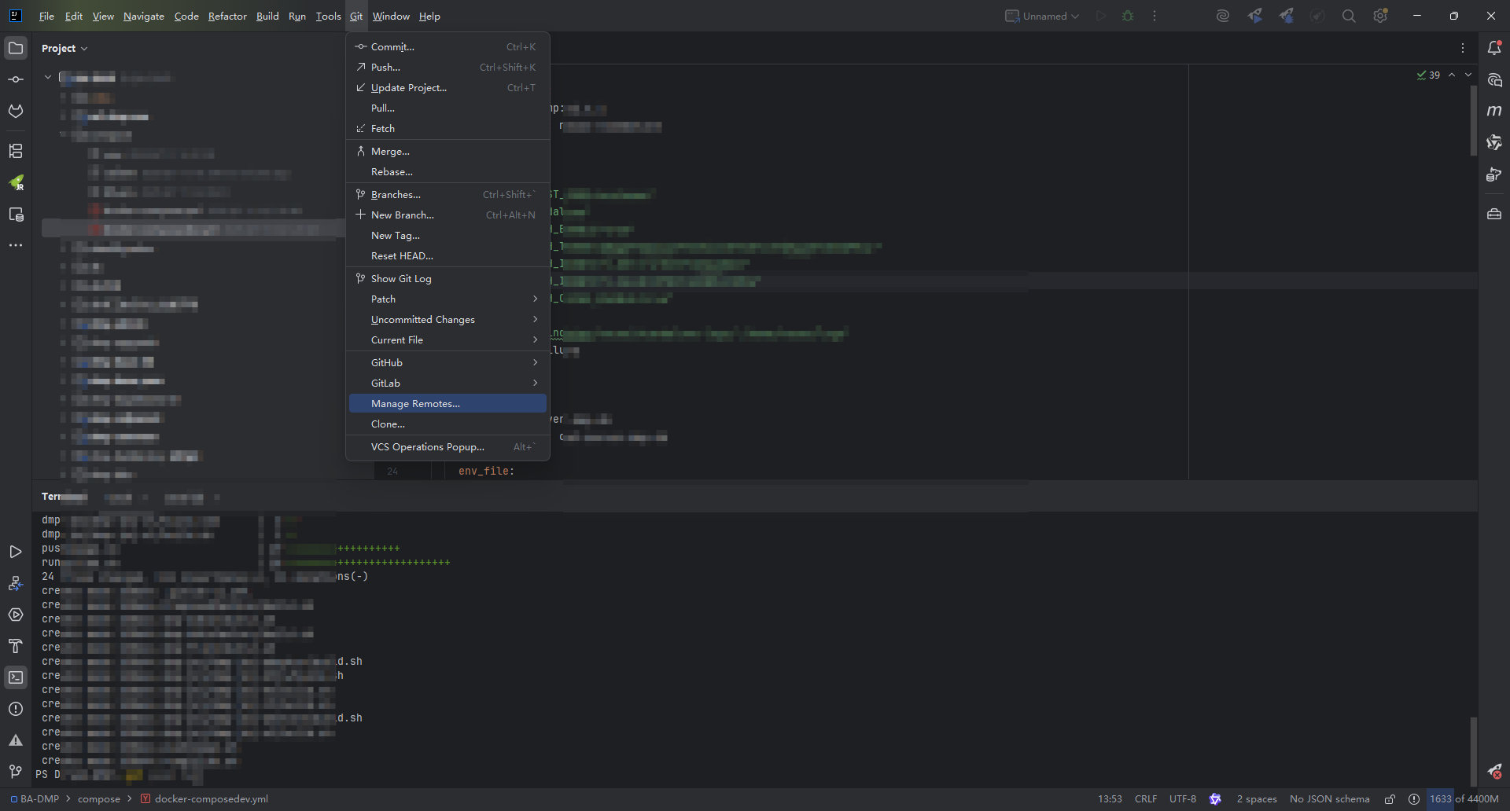Select Commit... in Git menu
Screen dimensions: 1510x811
(x=447, y=46)
